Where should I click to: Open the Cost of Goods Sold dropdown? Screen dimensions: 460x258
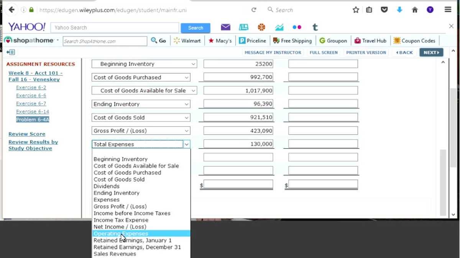coord(141,117)
